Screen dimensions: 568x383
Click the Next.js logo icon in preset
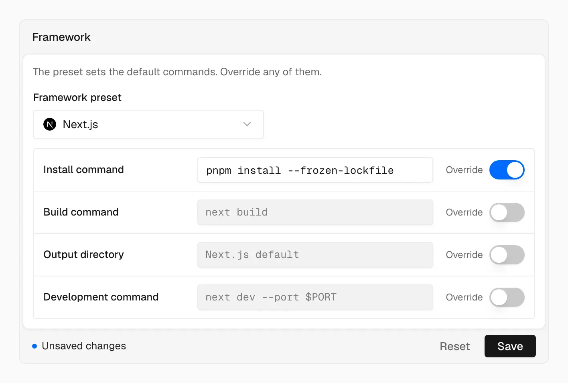tap(50, 124)
